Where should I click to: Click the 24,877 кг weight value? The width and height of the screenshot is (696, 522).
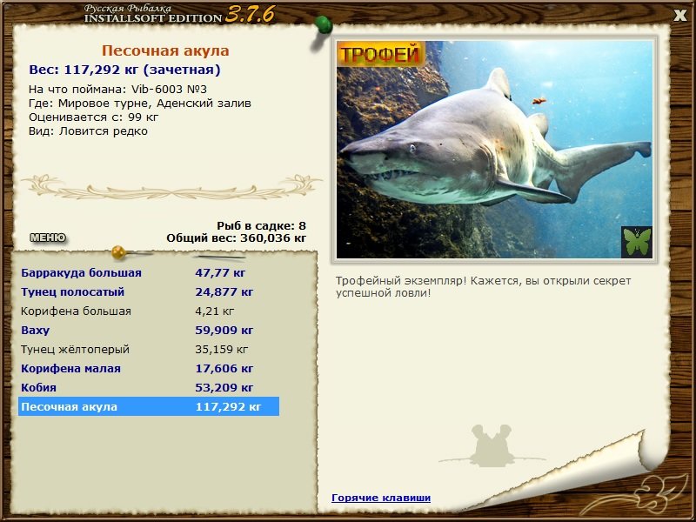(x=224, y=292)
